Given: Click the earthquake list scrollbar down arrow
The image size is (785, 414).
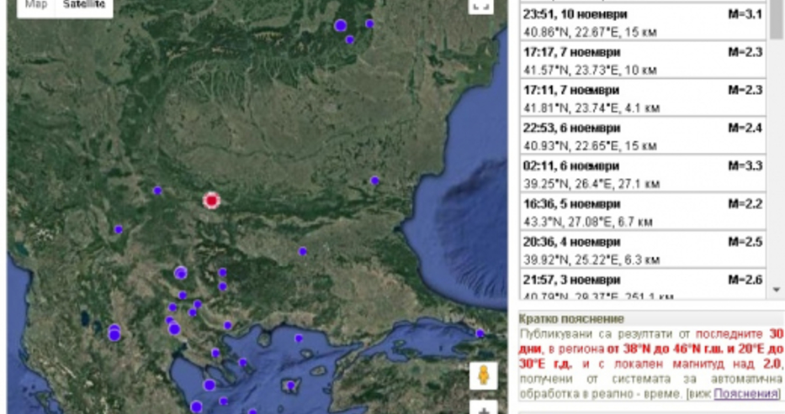Looking at the screenshot, I should [x=776, y=290].
